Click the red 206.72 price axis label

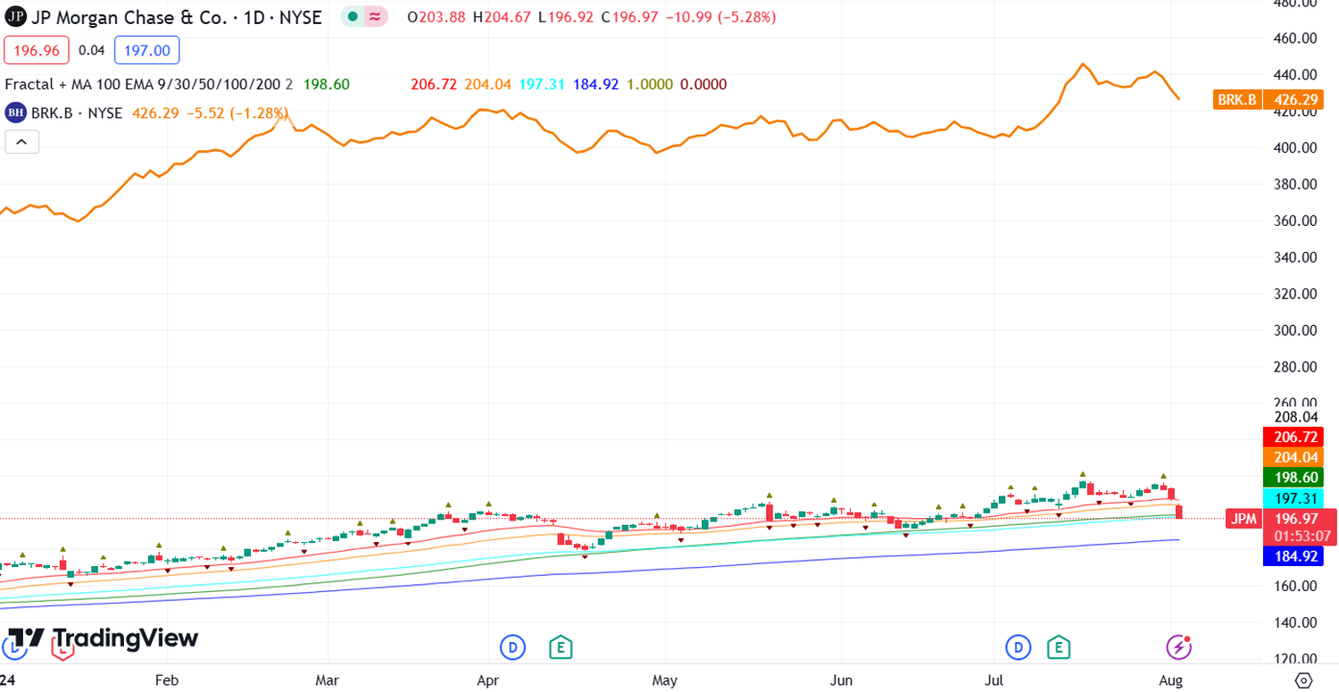(1293, 437)
